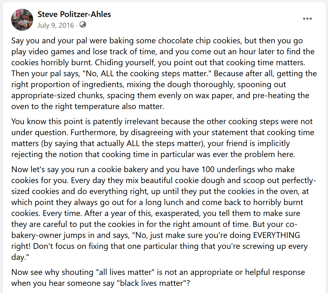Open the Steve Politzer-Ahles profile name link
The height and width of the screenshot is (293, 328).
tap(74, 14)
